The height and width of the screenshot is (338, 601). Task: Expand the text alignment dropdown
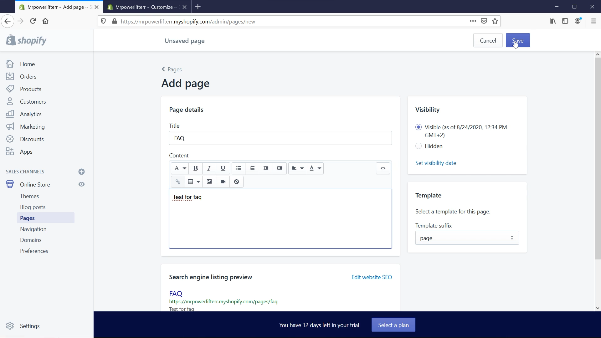[297, 168]
